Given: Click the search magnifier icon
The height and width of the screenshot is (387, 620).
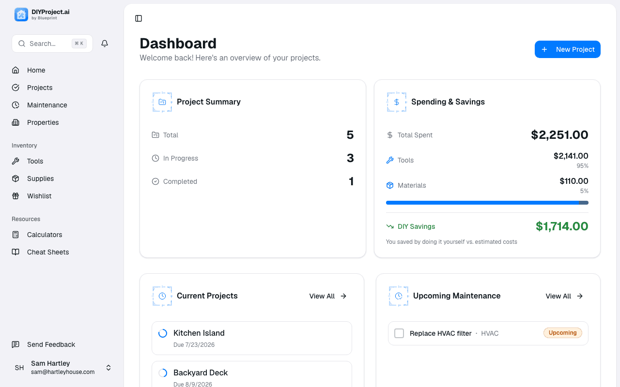Looking at the screenshot, I should pos(22,44).
